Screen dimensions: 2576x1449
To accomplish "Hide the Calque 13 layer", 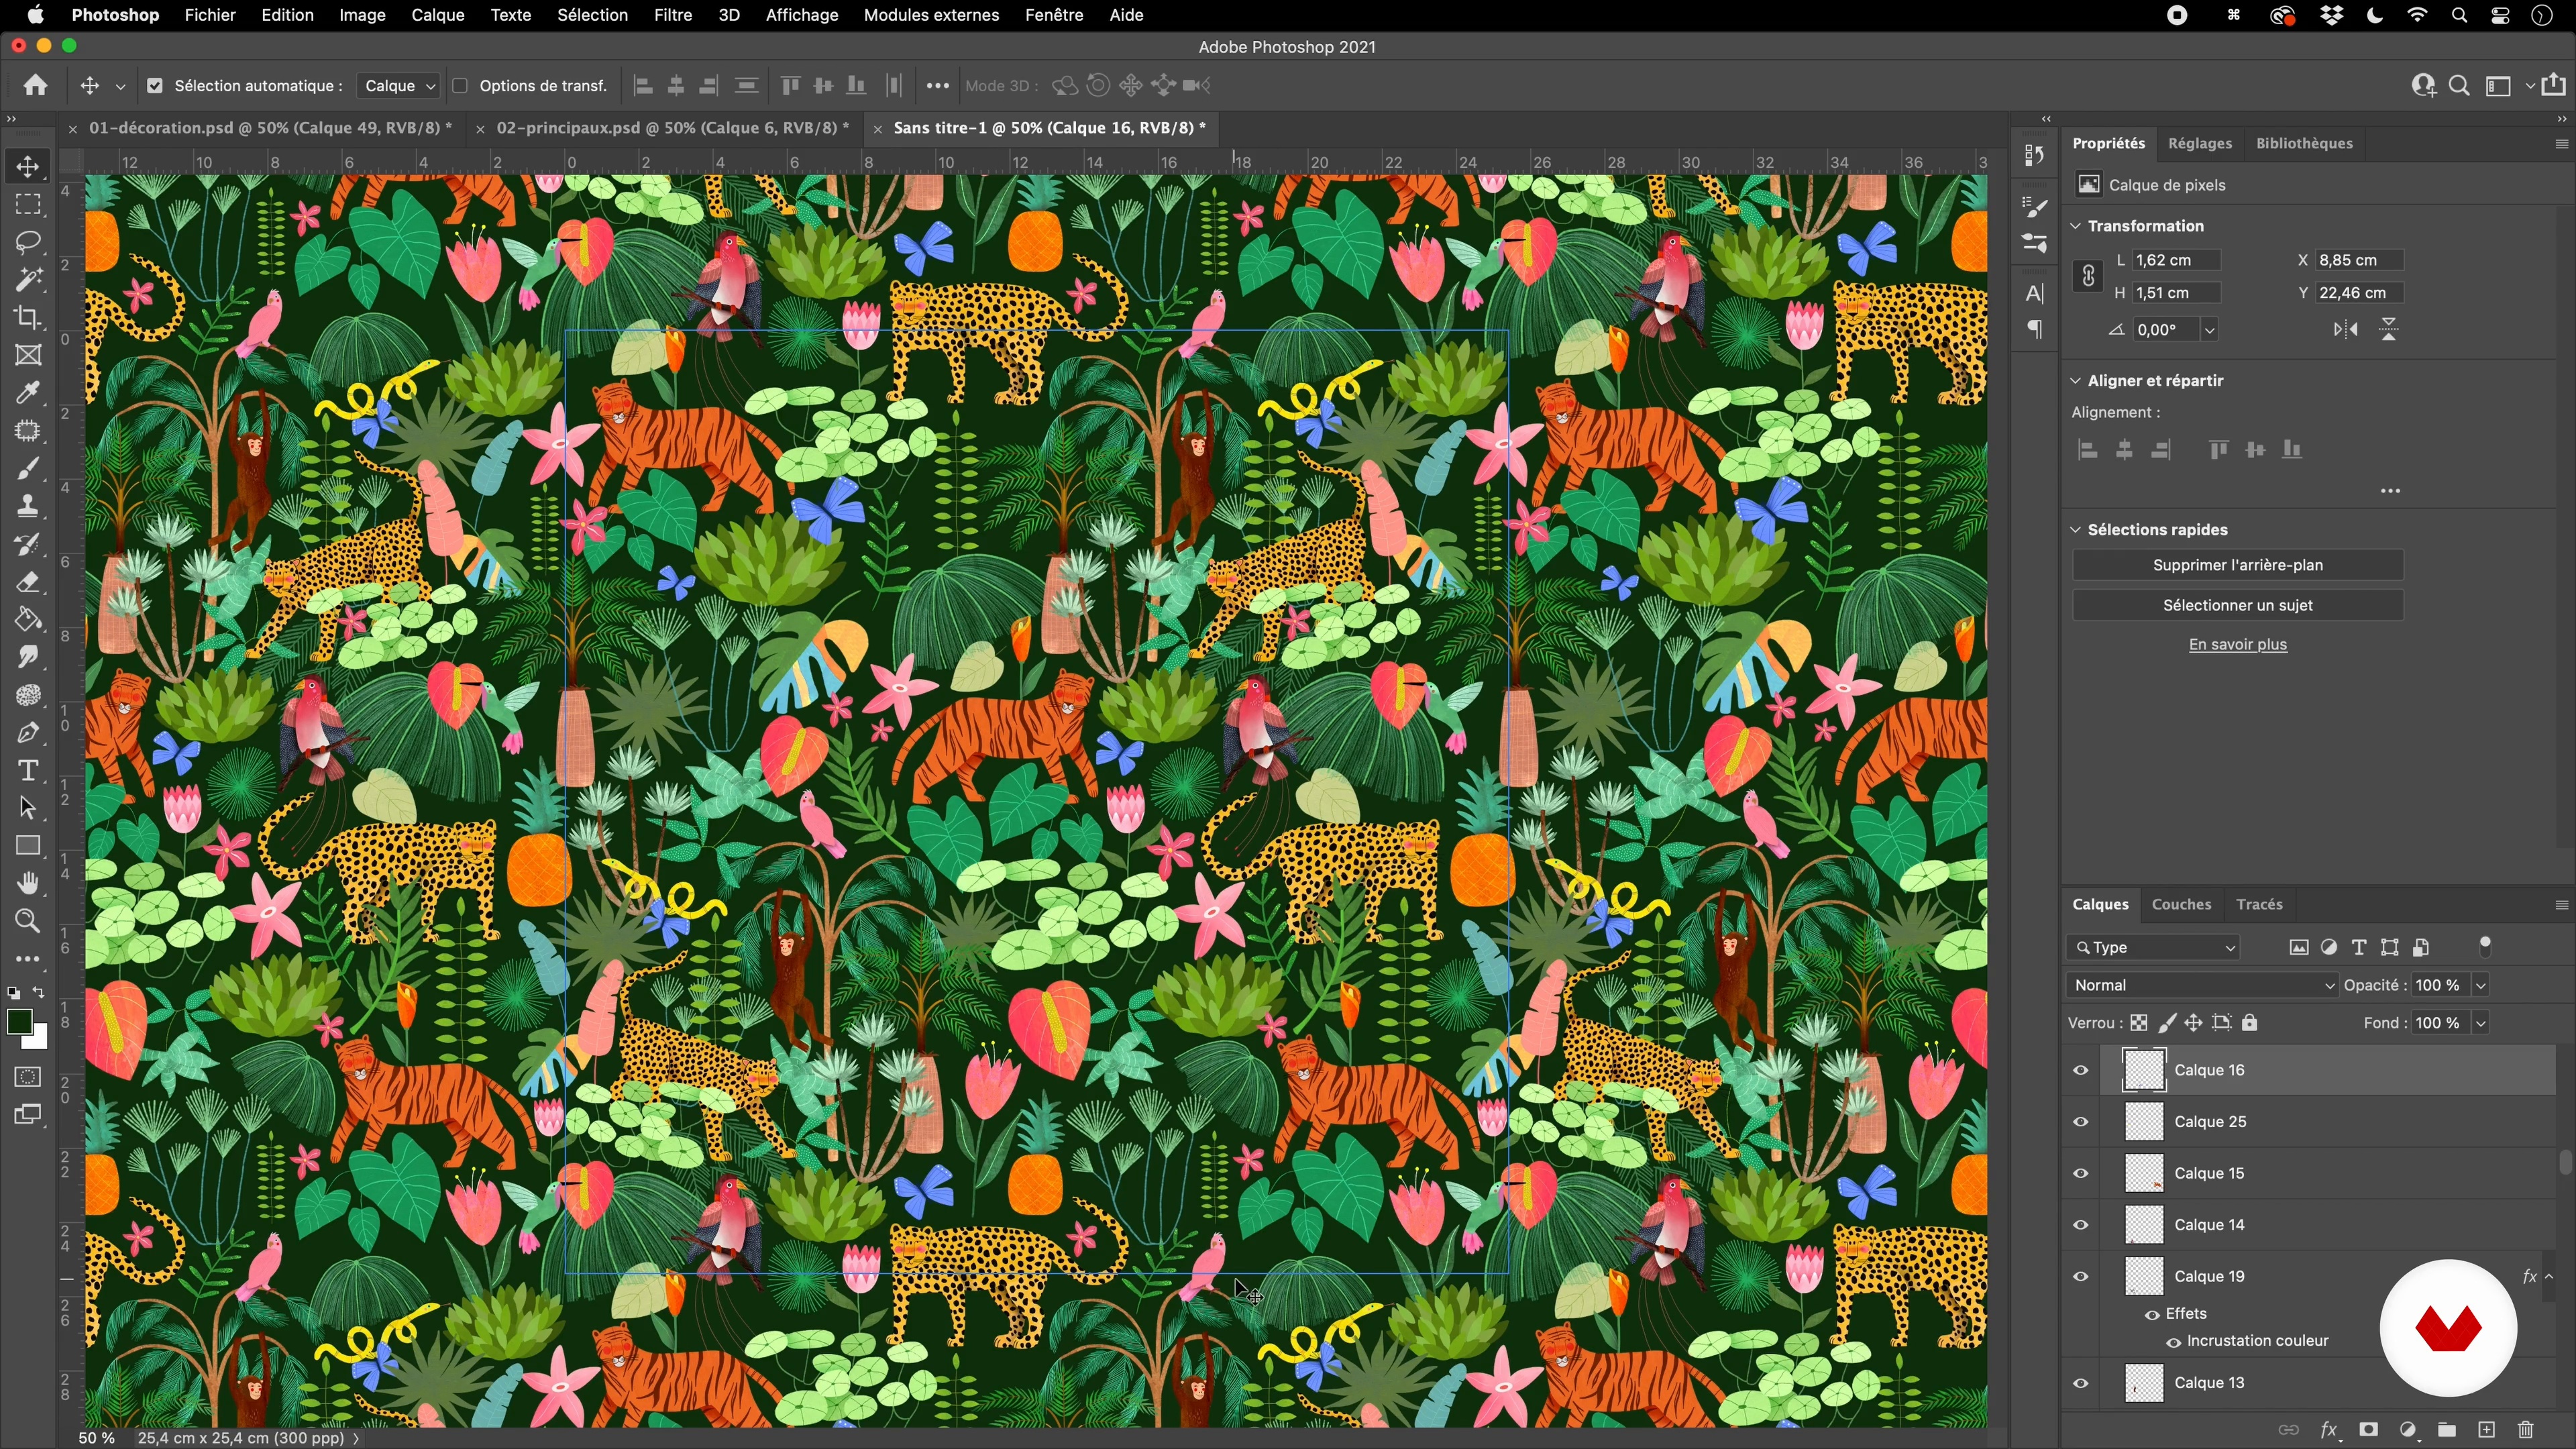I will click(2081, 1384).
